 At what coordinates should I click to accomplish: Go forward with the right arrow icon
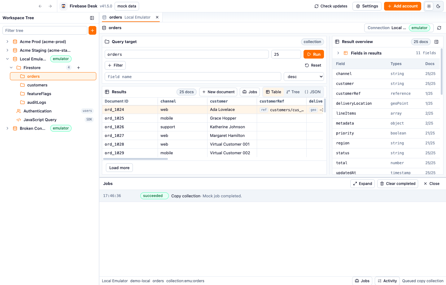click(x=50, y=6)
